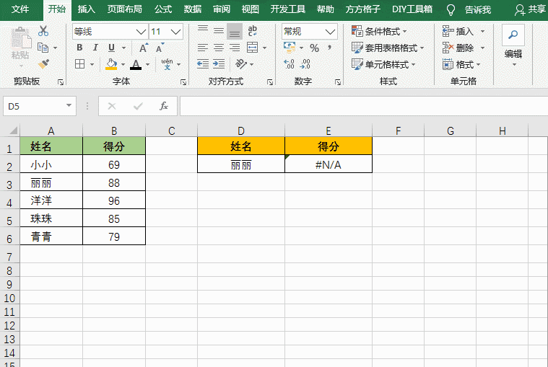548x367 pixels.
Task: Decrease font size with small A icon
Action: pyautogui.click(x=160, y=48)
